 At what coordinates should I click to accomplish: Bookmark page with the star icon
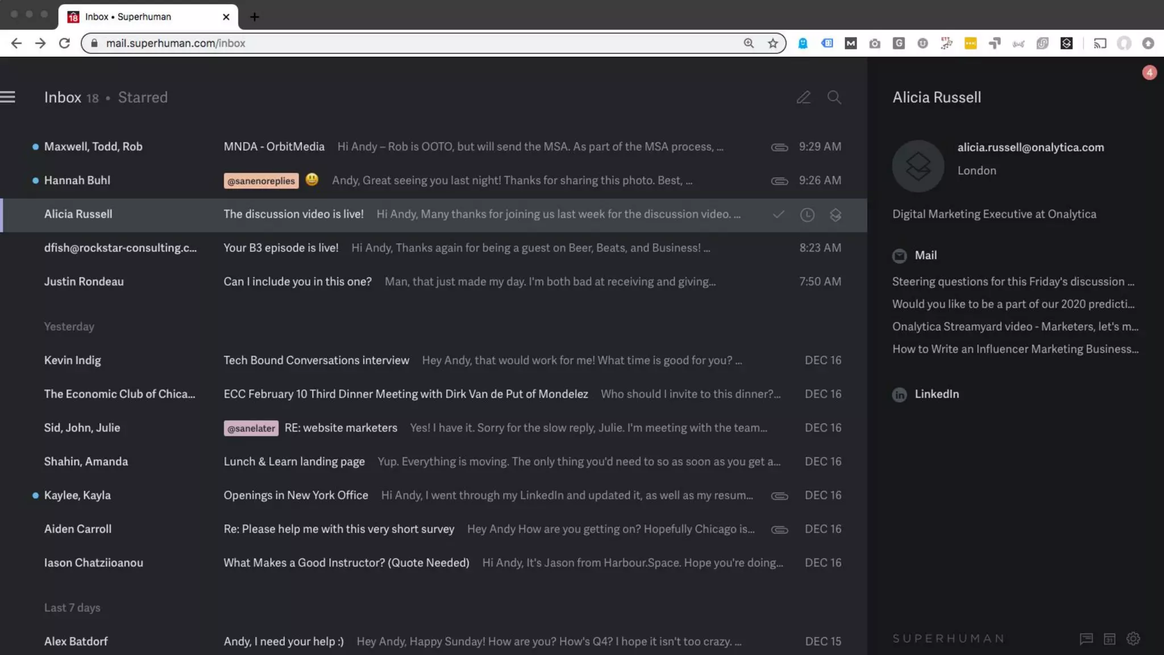[x=772, y=43]
